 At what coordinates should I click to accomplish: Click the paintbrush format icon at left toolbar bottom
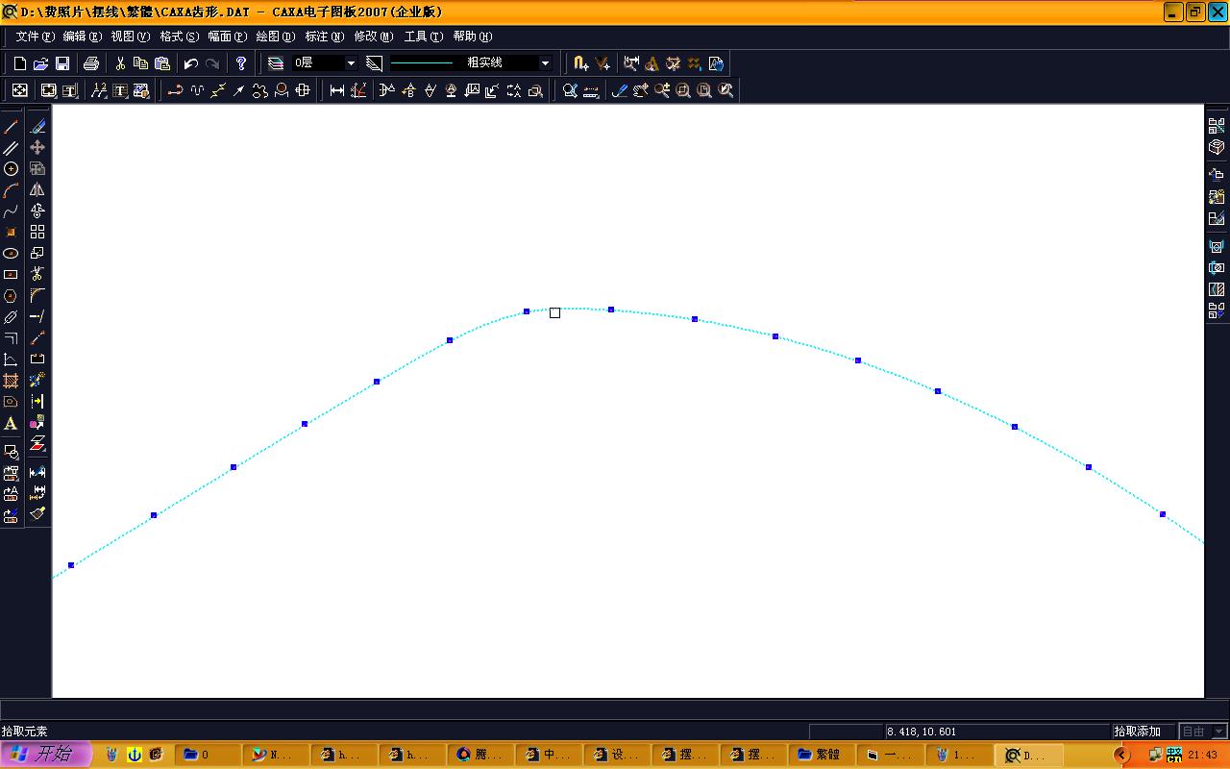click(x=37, y=513)
